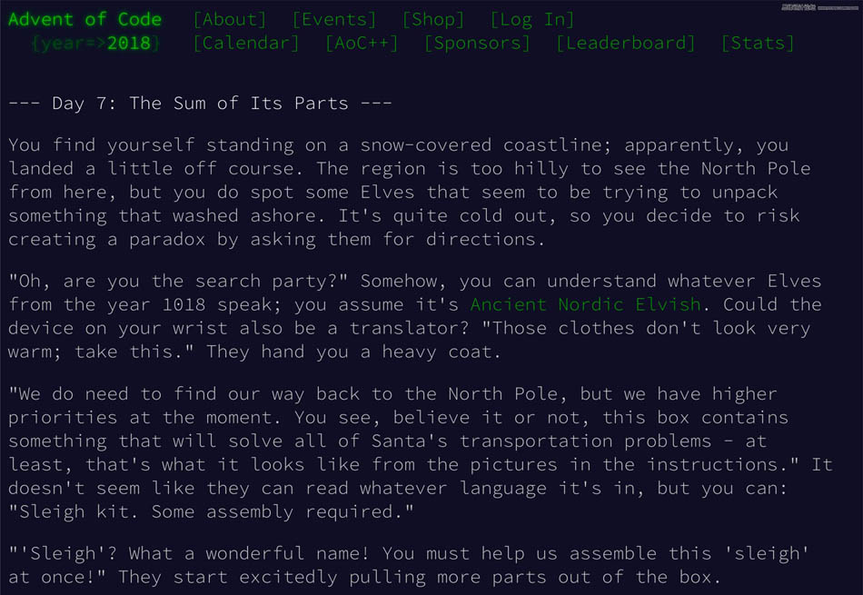Image resolution: width=863 pixels, height=595 pixels.
Task: Click the Day 7 puzzle title heading
Action: coord(200,103)
